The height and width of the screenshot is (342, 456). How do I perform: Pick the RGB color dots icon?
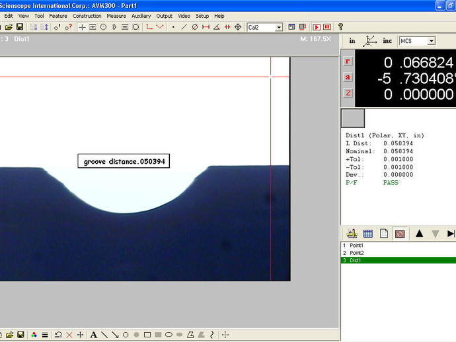(x=34, y=335)
